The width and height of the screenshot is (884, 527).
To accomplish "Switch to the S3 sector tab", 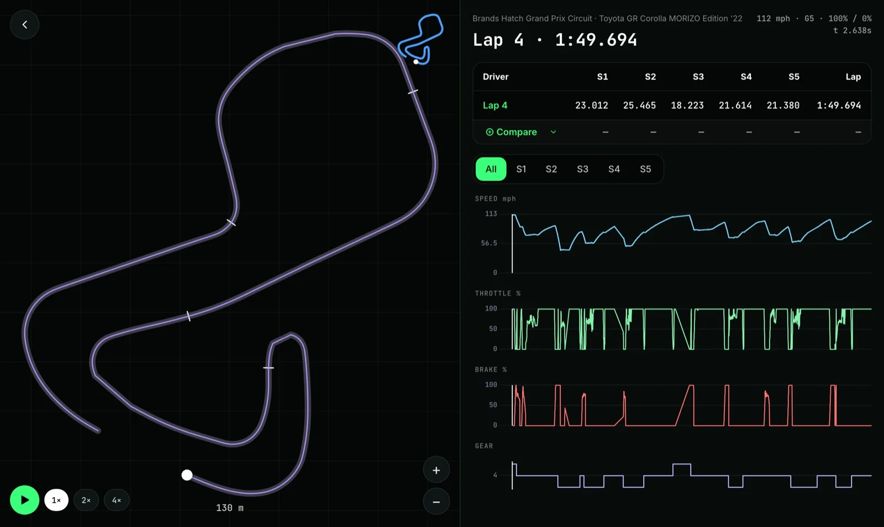I will tap(582, 169).
